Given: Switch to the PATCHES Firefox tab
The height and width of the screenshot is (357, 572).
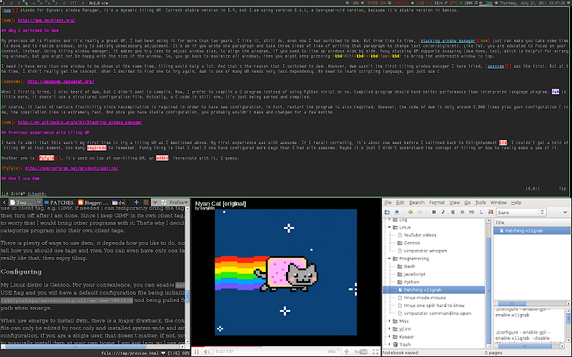Looking at the screenshot, I should [x=59, y=202].
